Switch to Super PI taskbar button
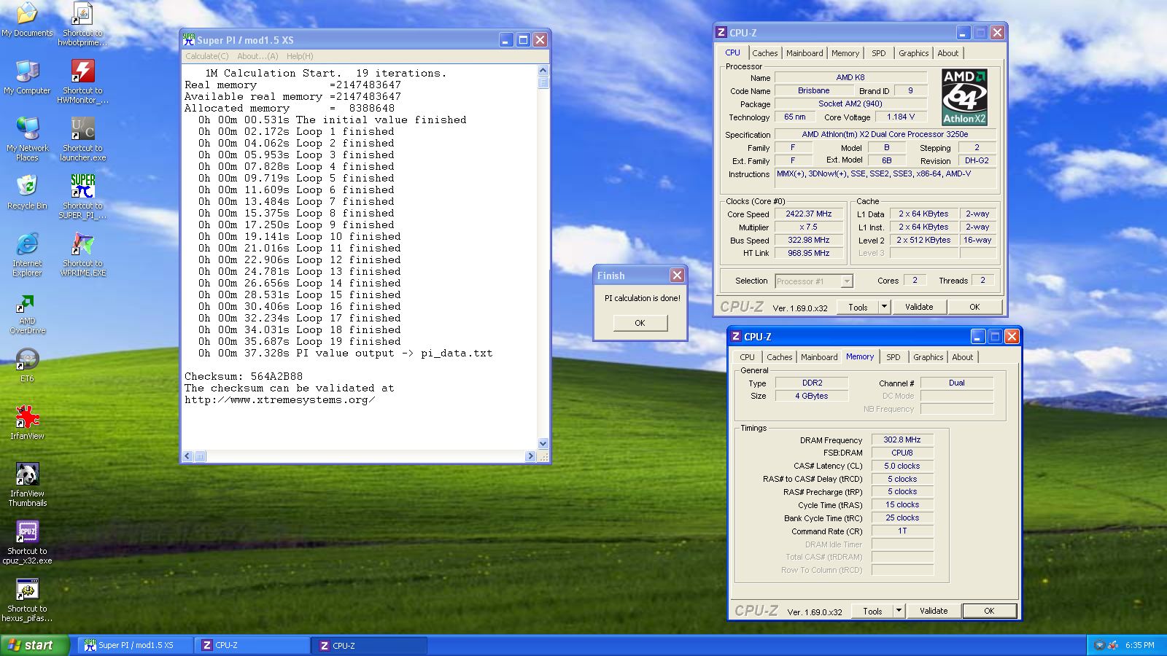 click(135, 645)
